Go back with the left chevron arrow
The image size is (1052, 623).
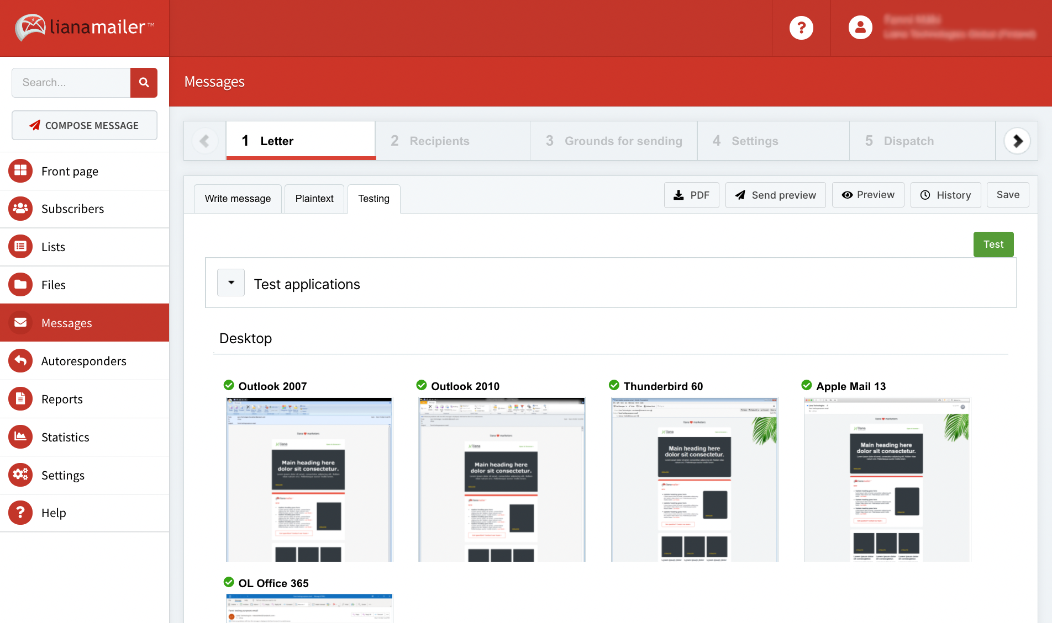[204, 141]
